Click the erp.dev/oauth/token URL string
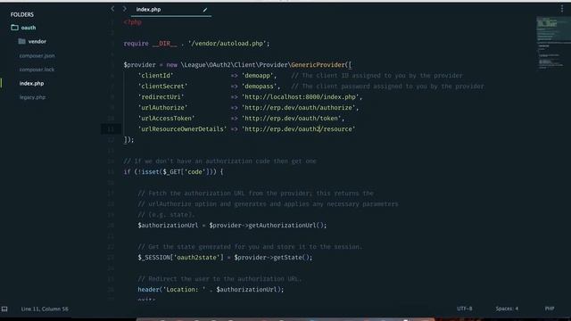The image size is (571, 321). (x=292, y=119)
